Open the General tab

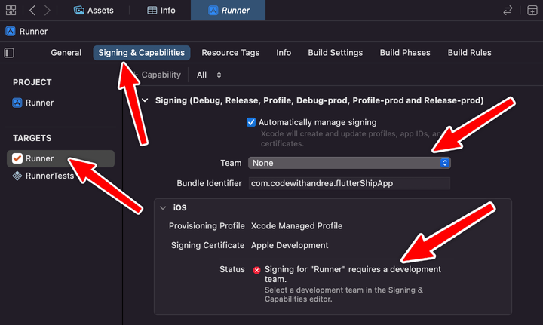(x=66, y=53)
